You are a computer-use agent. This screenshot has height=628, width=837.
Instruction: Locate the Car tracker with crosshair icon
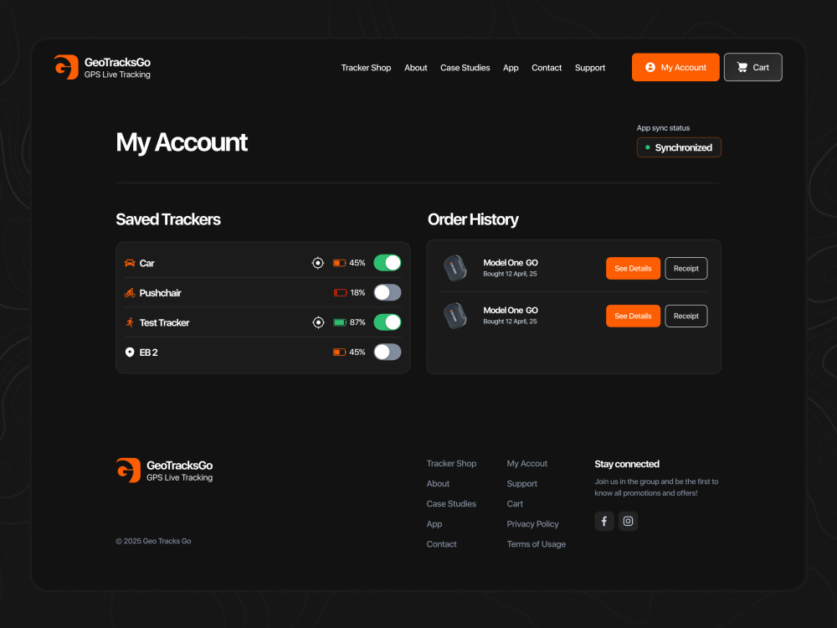click(317, 263)
